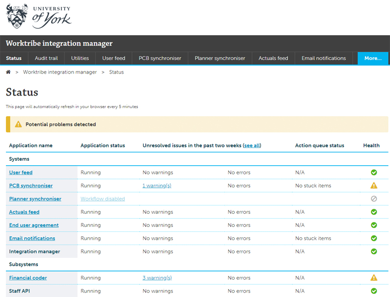
Task: Click the Status breadcrumb text
Action: coord(116,72)
